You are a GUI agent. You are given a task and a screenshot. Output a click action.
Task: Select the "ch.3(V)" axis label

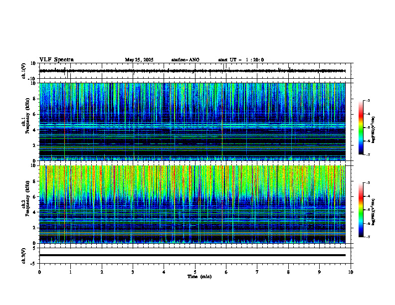pyautogui.click(x=23, y=256)
